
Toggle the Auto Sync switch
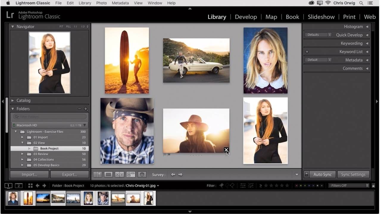point(307,174)
